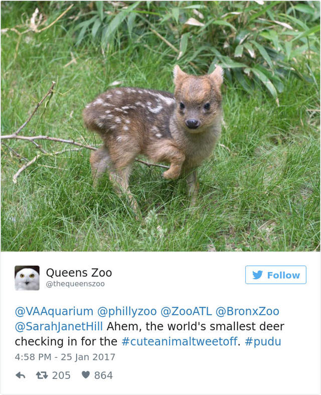Viewport: 321px width, 395px height.
Task: Open @SarahJanetHill's profile link
Action: click(59, 326)
